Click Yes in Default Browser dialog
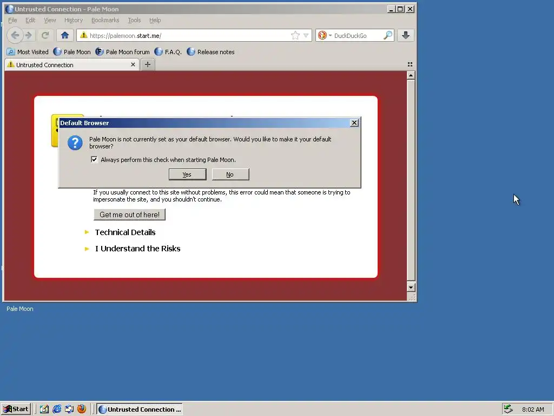 [187, 174]
